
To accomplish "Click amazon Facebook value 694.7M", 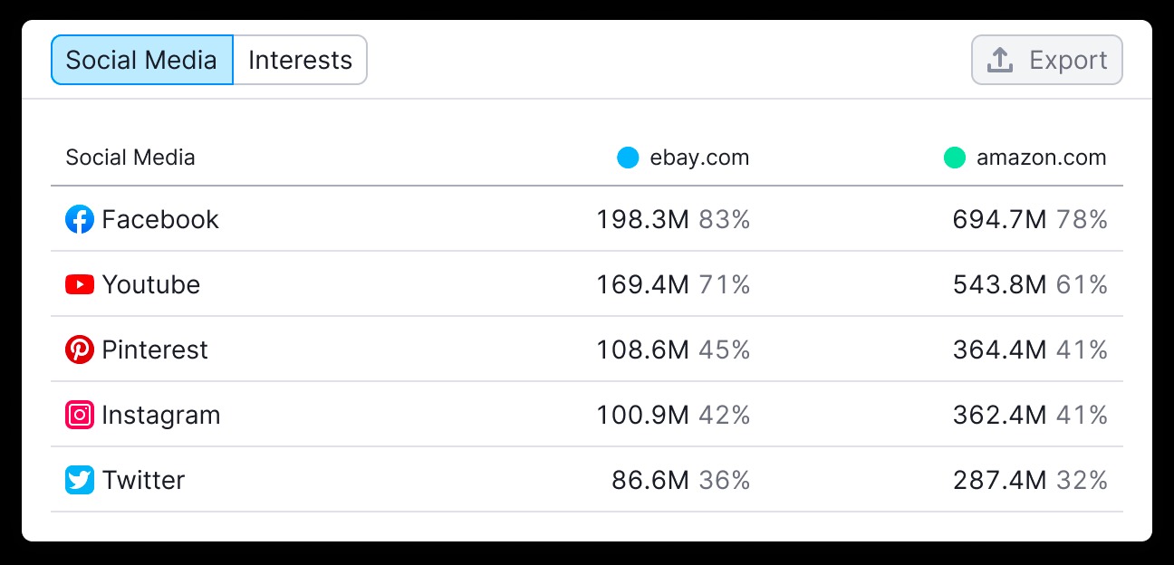I will click(x=1000, y=219).
